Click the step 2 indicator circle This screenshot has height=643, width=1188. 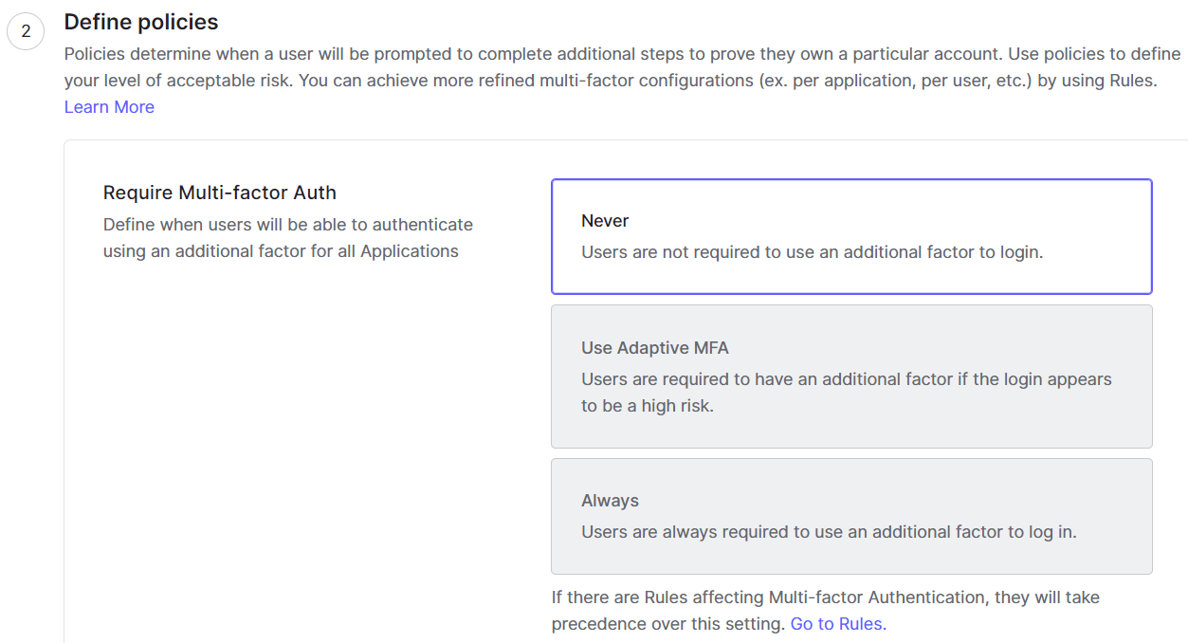26,30
